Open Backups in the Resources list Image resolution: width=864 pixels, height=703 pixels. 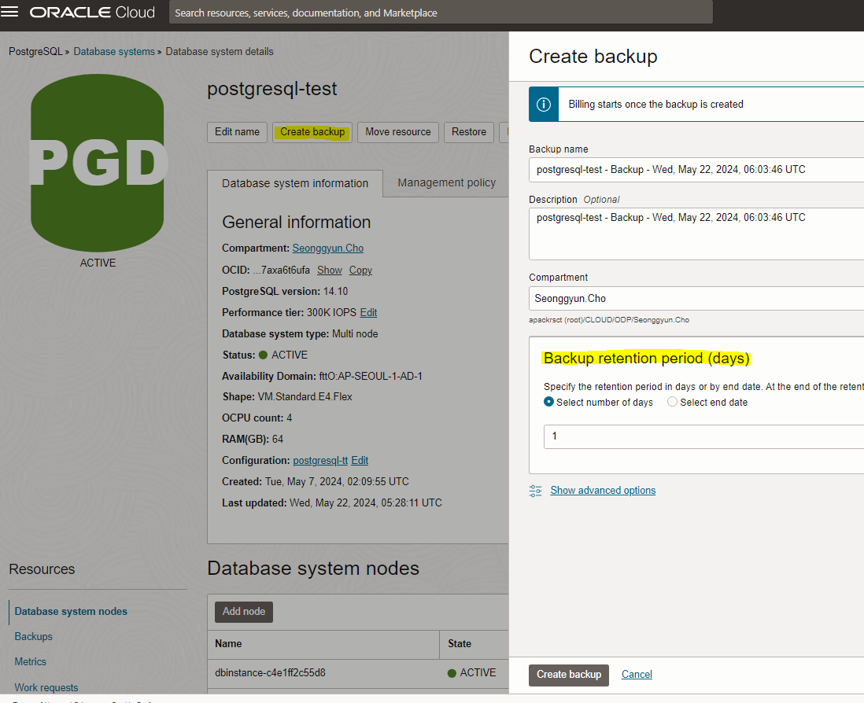33,636
